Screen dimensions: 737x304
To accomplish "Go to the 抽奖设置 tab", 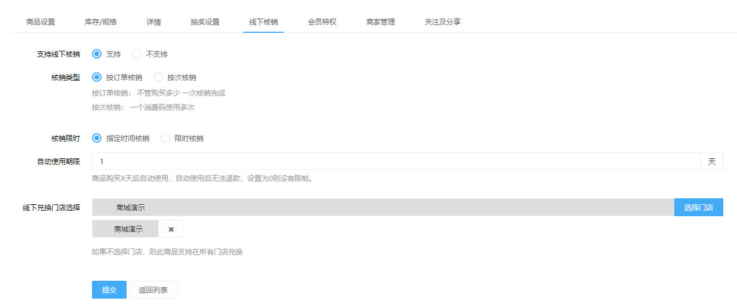I will coord(205,22).
